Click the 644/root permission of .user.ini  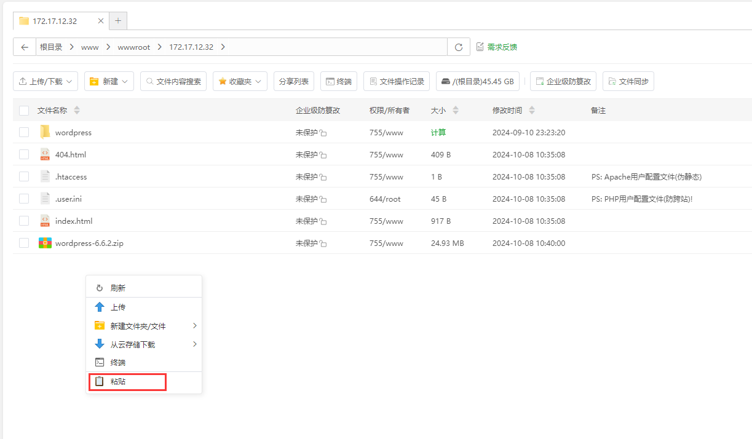point(385,199)
